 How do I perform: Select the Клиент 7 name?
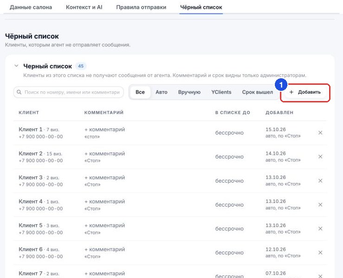coord(31,273)
